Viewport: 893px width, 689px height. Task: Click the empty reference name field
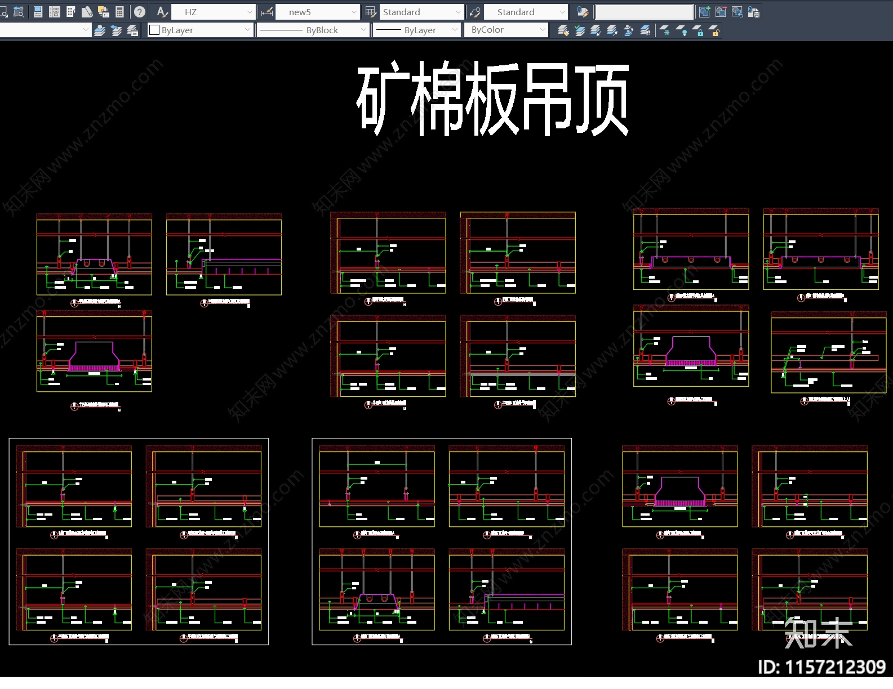(645, 12)
